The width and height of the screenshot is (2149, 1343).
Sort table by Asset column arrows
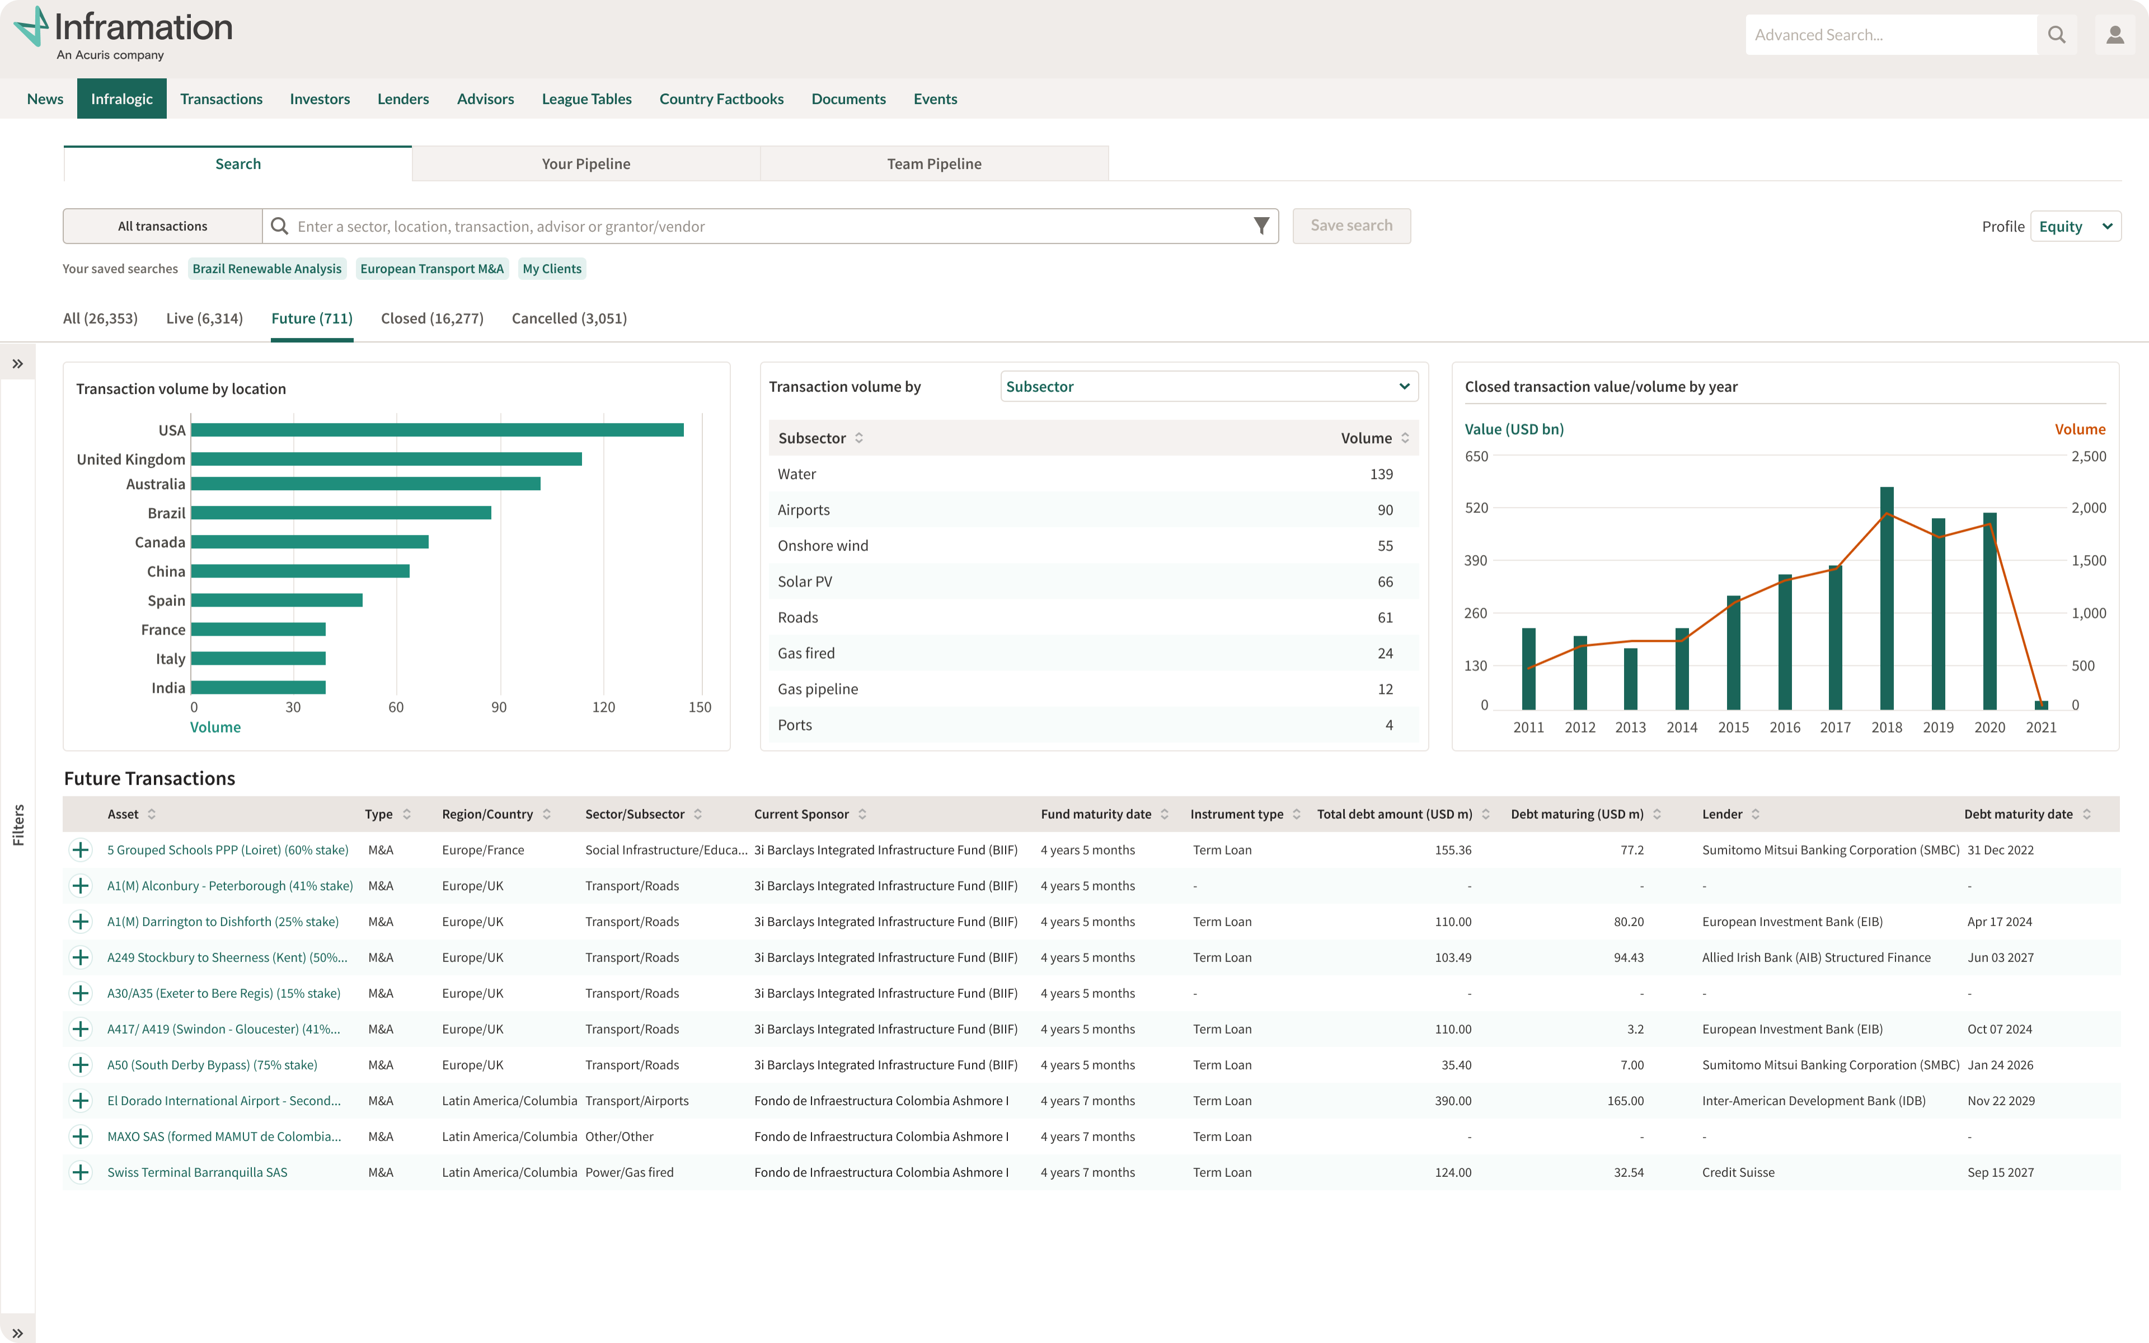pyautogui.click(x=152, y=814)
